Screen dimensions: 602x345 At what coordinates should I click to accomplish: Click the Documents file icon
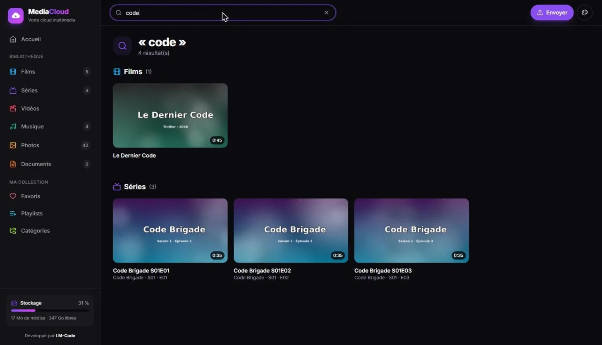pyautogui.click(x=13, y=164)
